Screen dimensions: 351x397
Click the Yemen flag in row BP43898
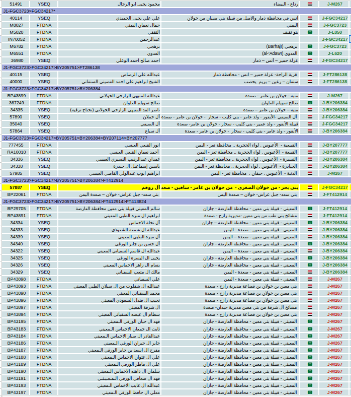click(310, 279)
